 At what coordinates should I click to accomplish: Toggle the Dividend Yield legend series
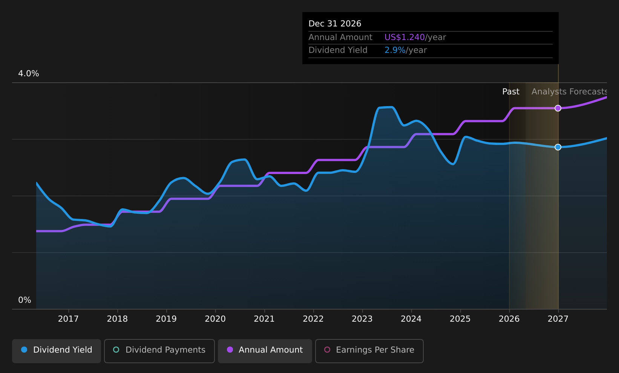click(57, 351)
